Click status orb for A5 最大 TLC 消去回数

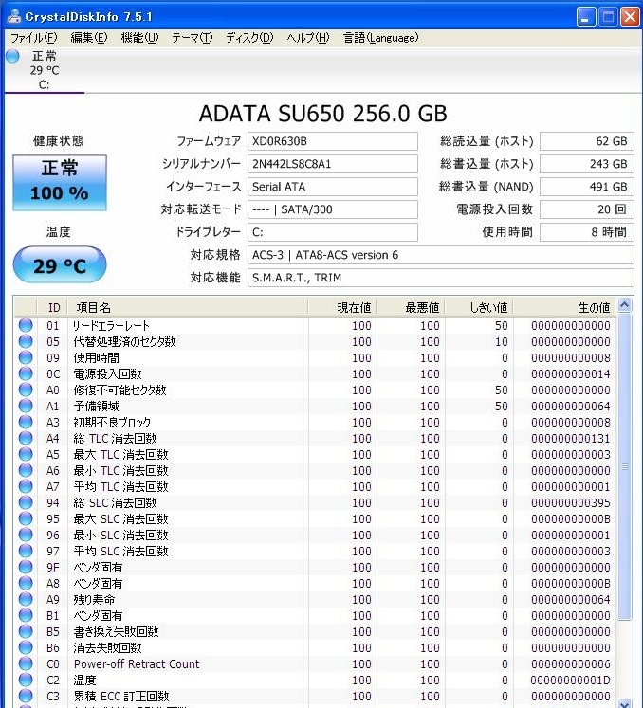[x=26, y=454]
